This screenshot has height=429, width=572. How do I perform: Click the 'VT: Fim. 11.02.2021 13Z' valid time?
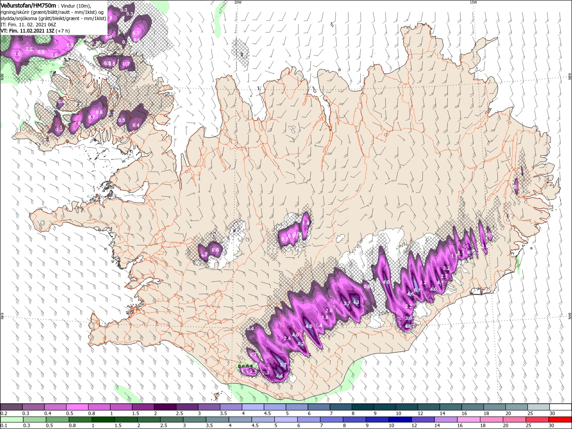click(28, 31)
